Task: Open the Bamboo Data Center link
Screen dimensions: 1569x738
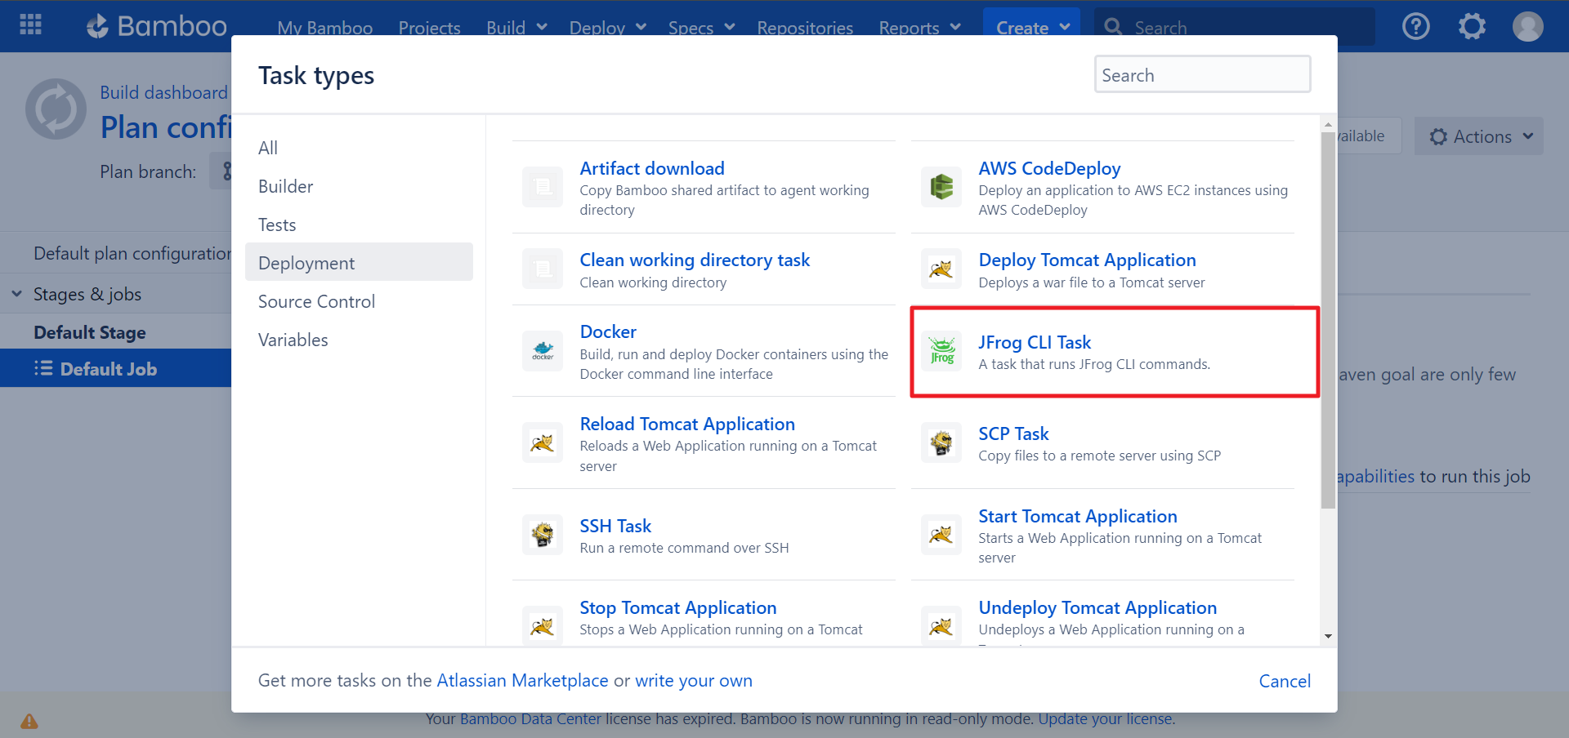Action: [530, 718]
